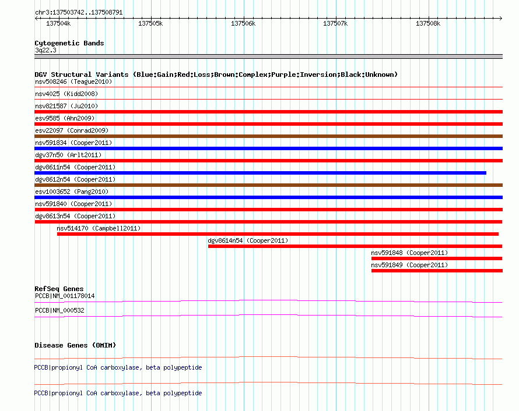Image resolution: width=519 pixels, height=411 pixels.
Task: Select the magenta gene line under PCCB|NM_000532
Action: pyautogui.click(x=268, y=316)
